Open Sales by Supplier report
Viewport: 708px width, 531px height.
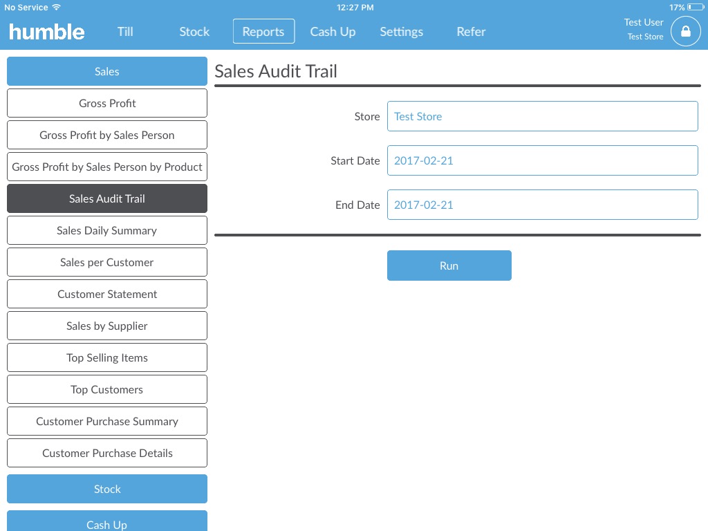tap(107, 326)
